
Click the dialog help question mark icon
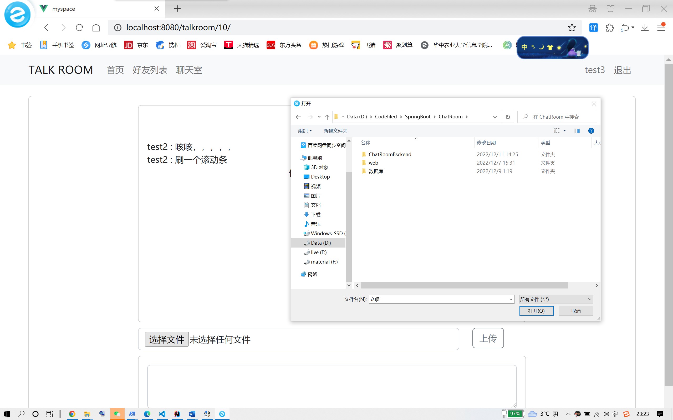point(591,130)
